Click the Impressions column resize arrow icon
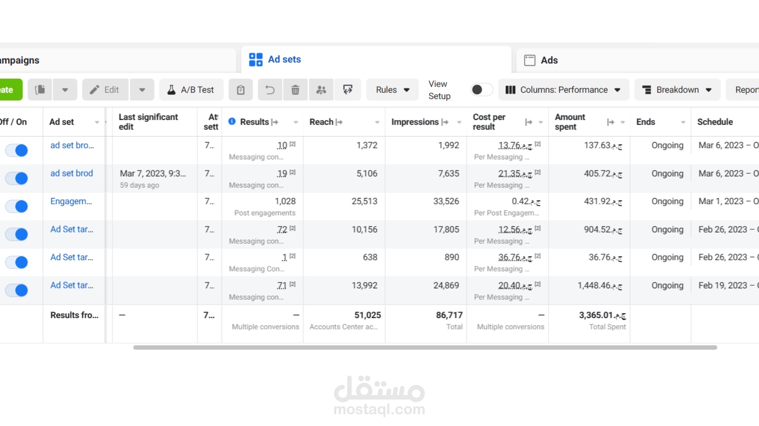Screen dimensions: 759x426 point(445,122)
